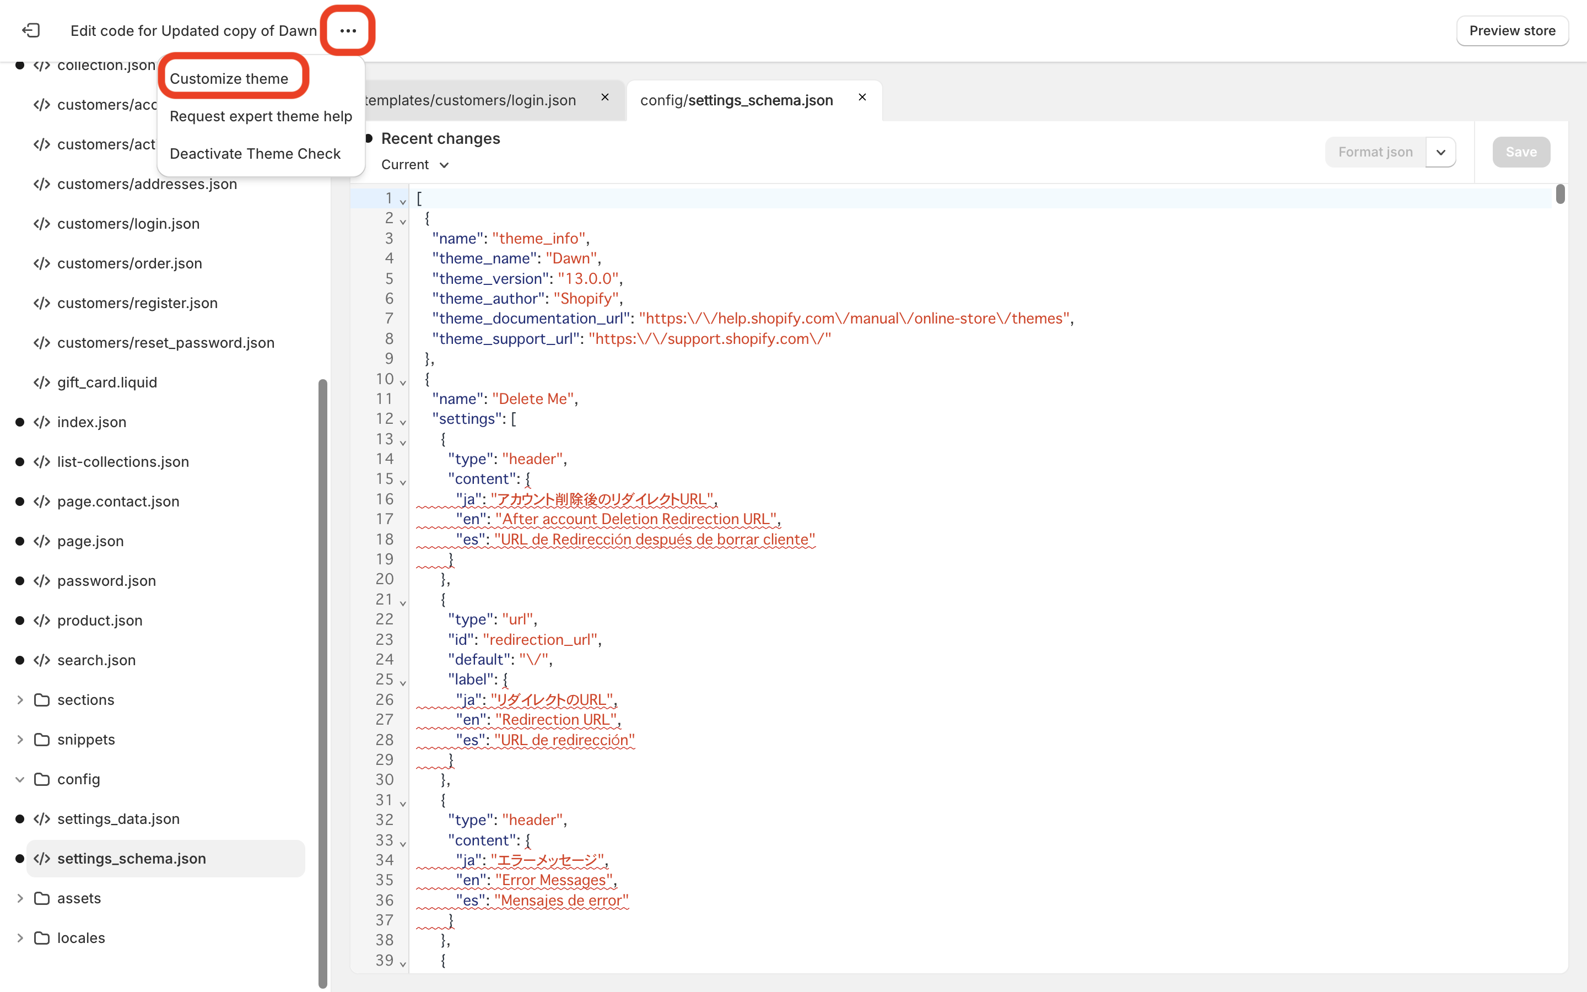Screen dimensions: 1587x992
Task: Click the theme_version "13.0.0" value
Action: pos(587,278)
